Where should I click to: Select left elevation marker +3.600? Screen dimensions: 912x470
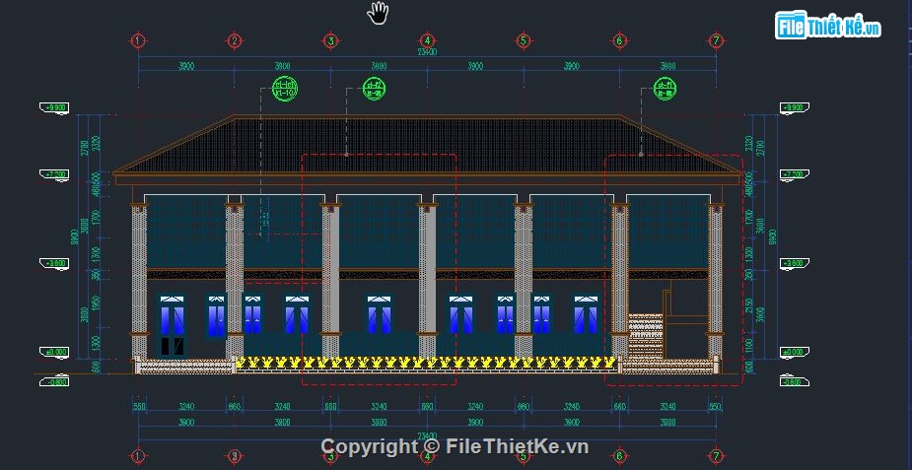pos(54,263)
